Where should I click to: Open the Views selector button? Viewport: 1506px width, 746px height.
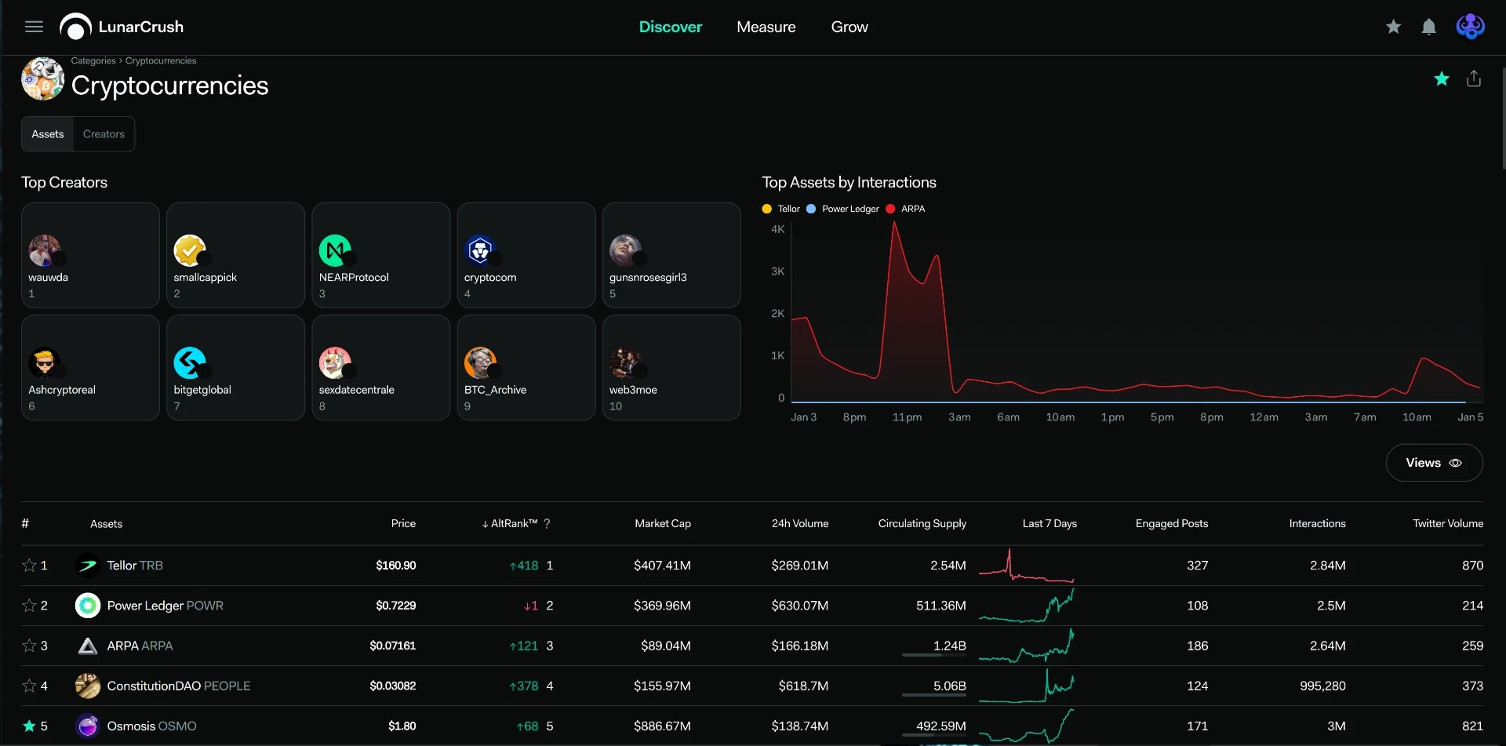[1434, 463]
